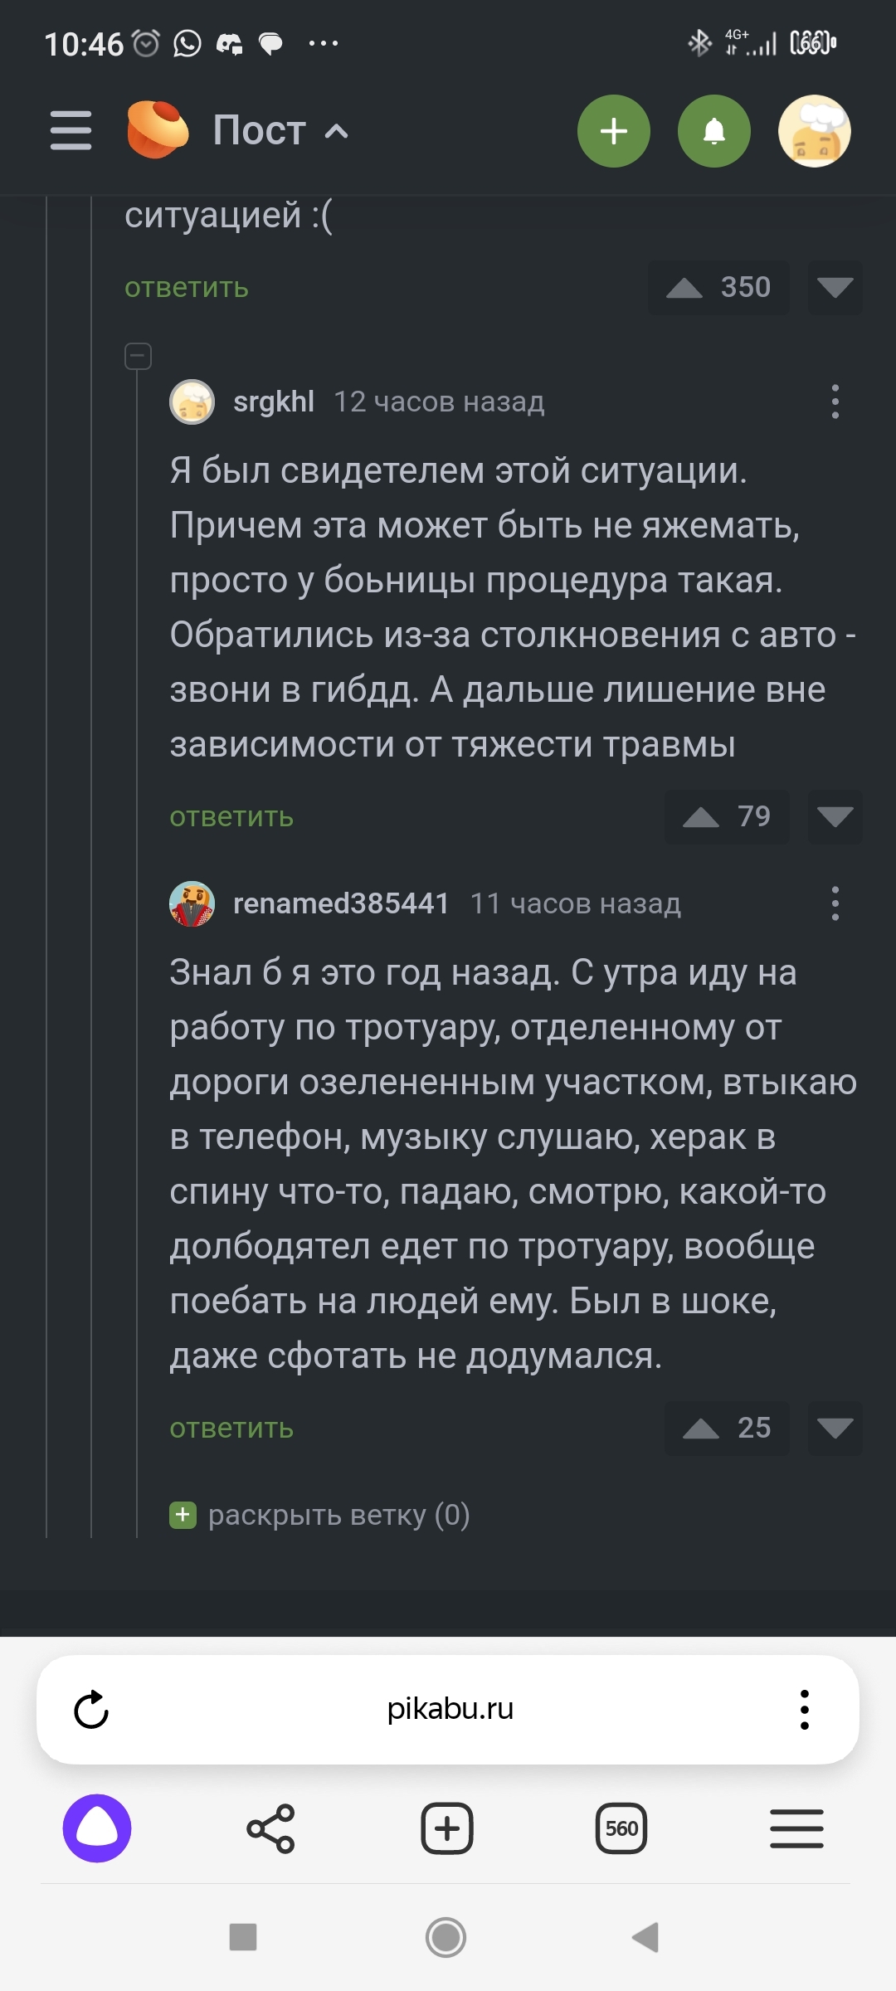Upvote the comment with 350 rating

(x=685, y=288)
